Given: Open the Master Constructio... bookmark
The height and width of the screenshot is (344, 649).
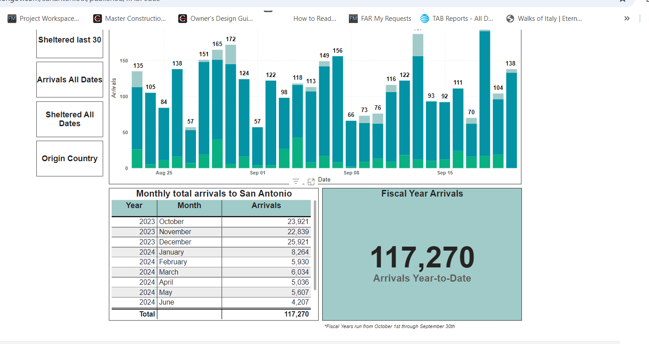Looking at the screenshot, I should pyautogui.click(x=129, y=19).
